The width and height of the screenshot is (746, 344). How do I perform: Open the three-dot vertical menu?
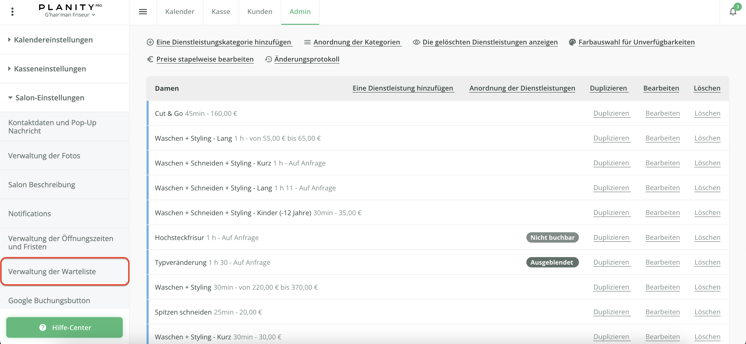(12, 12)
